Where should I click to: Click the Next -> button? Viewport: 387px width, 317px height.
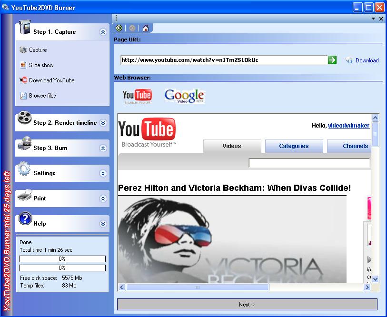pos(247,305)
